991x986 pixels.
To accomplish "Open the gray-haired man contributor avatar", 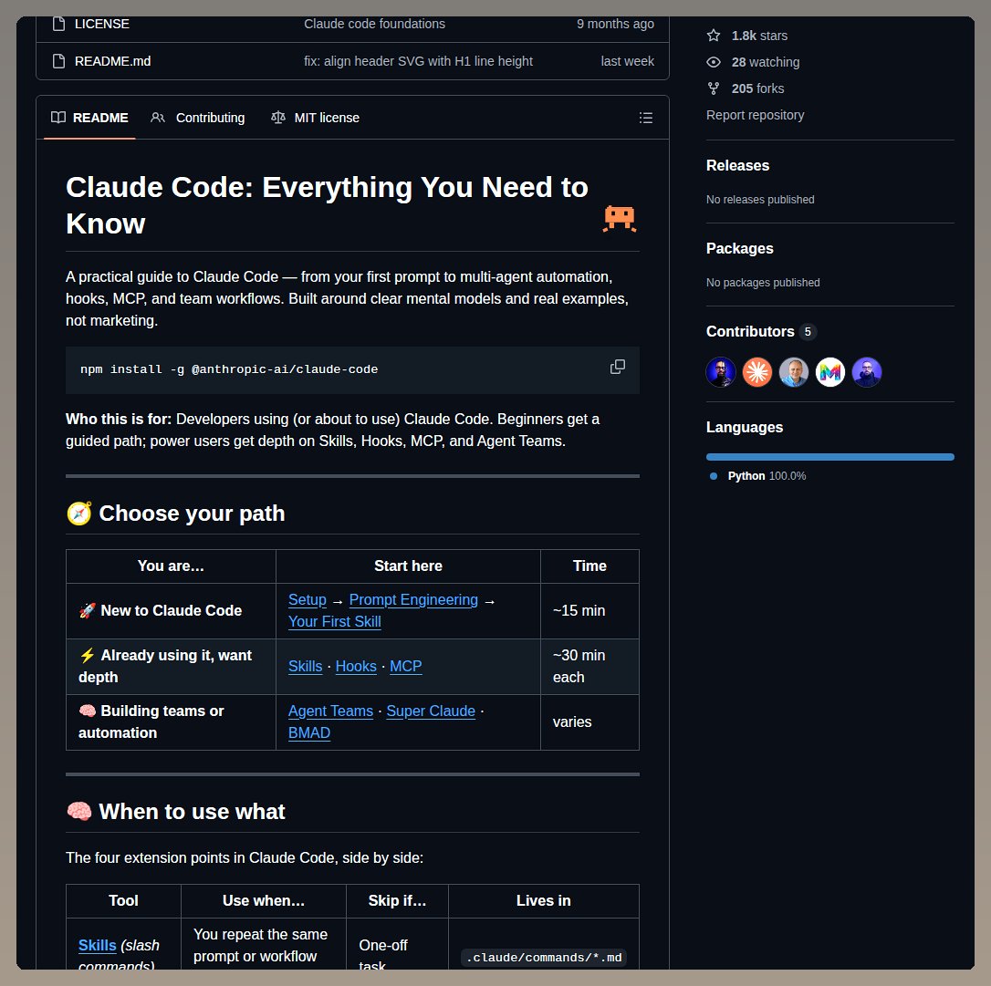I will (x=794, y=372).
